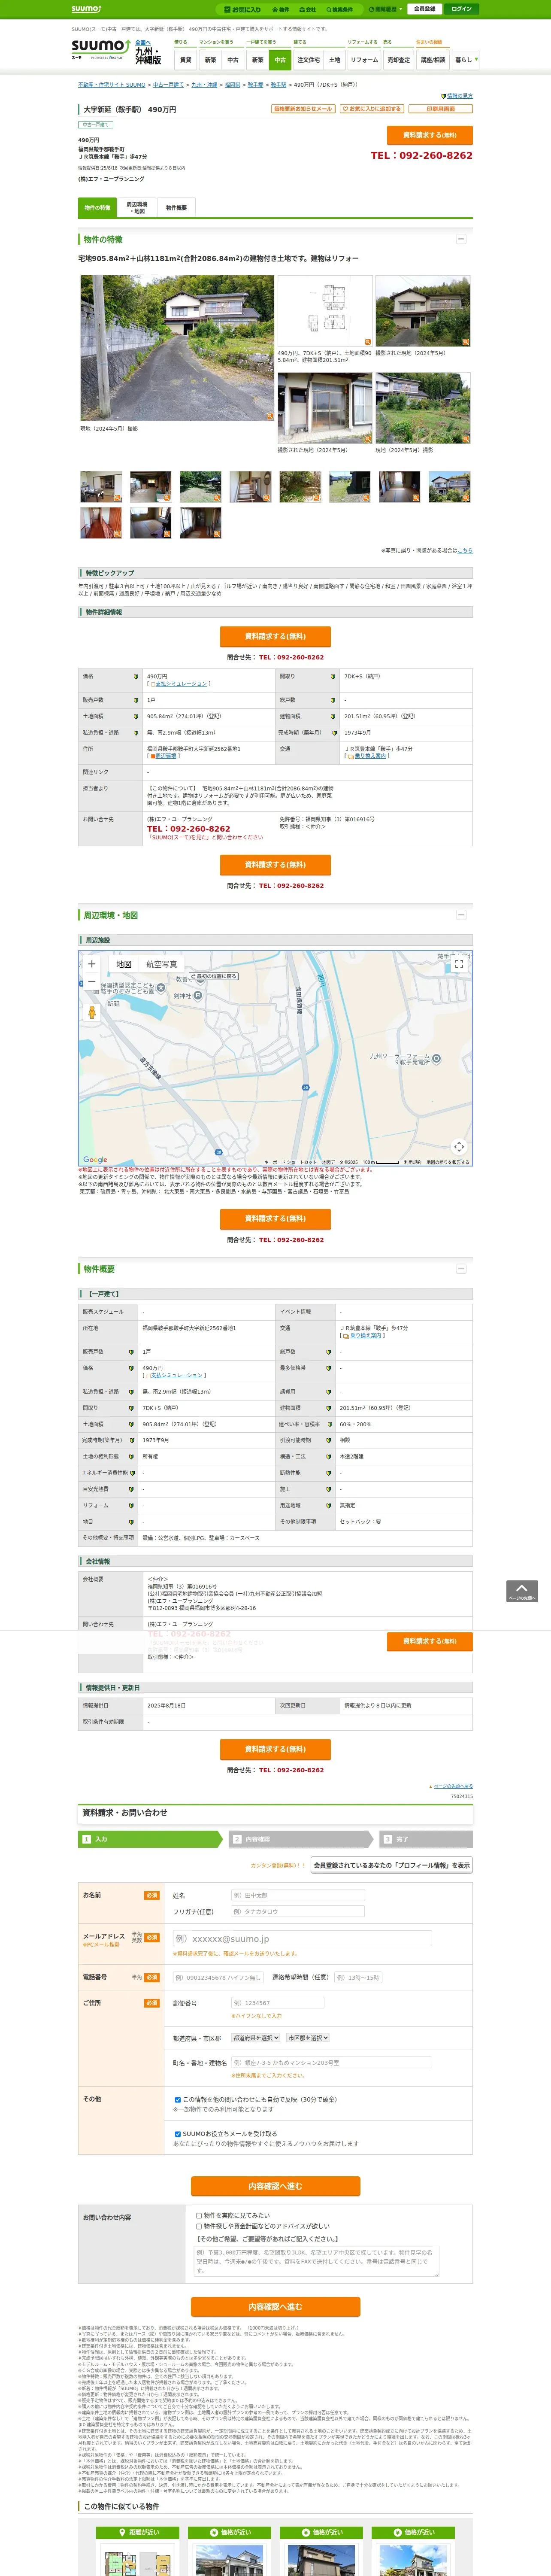
Task: Expand the 暮らし navigation dropdown
Action: click(465, 60)
